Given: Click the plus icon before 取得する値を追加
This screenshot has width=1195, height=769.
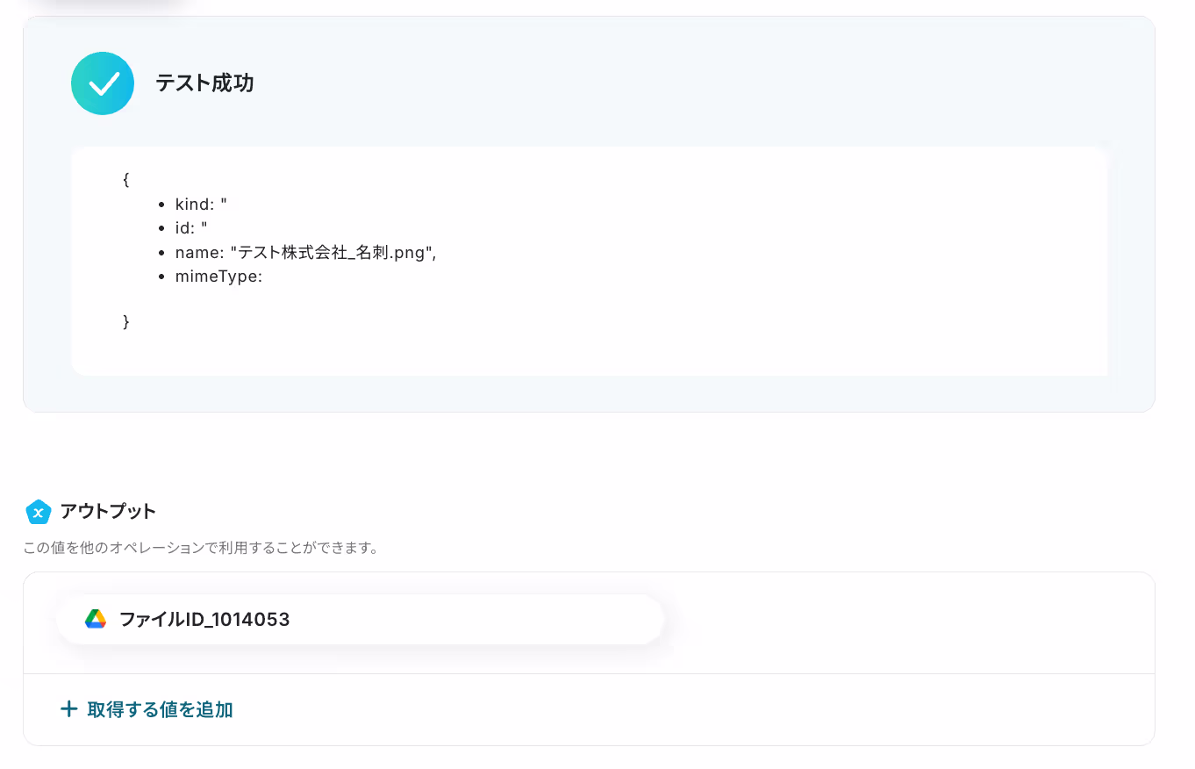Looking at the screenshot, I should tap(68, 709).
